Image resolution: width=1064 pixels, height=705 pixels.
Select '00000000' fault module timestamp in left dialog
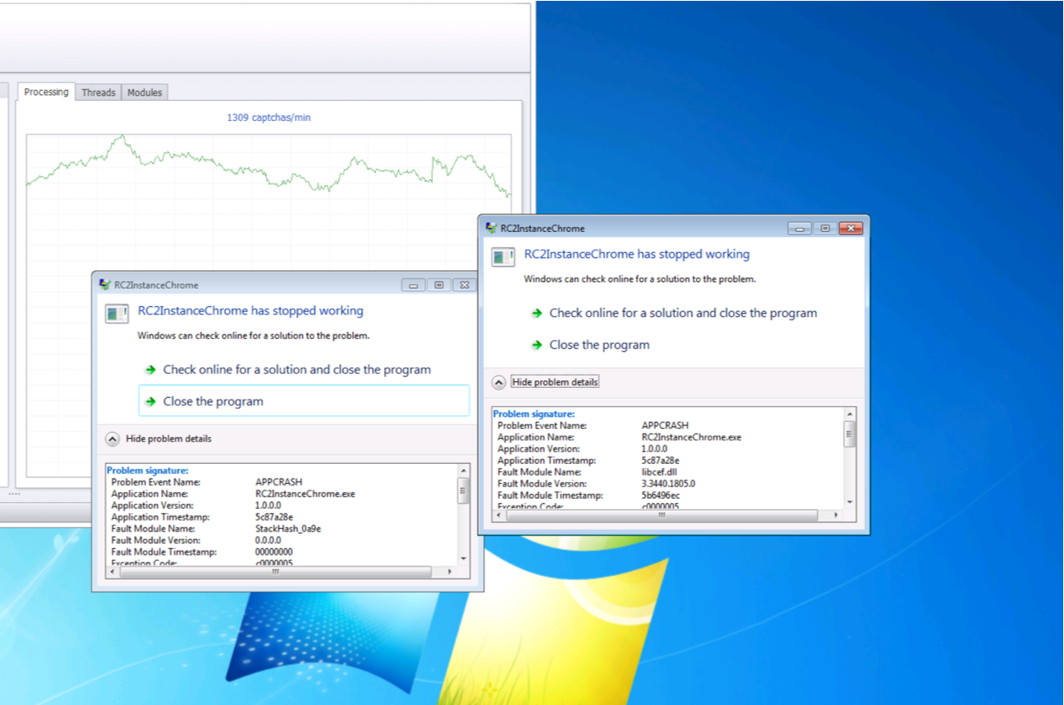(274, 552)
